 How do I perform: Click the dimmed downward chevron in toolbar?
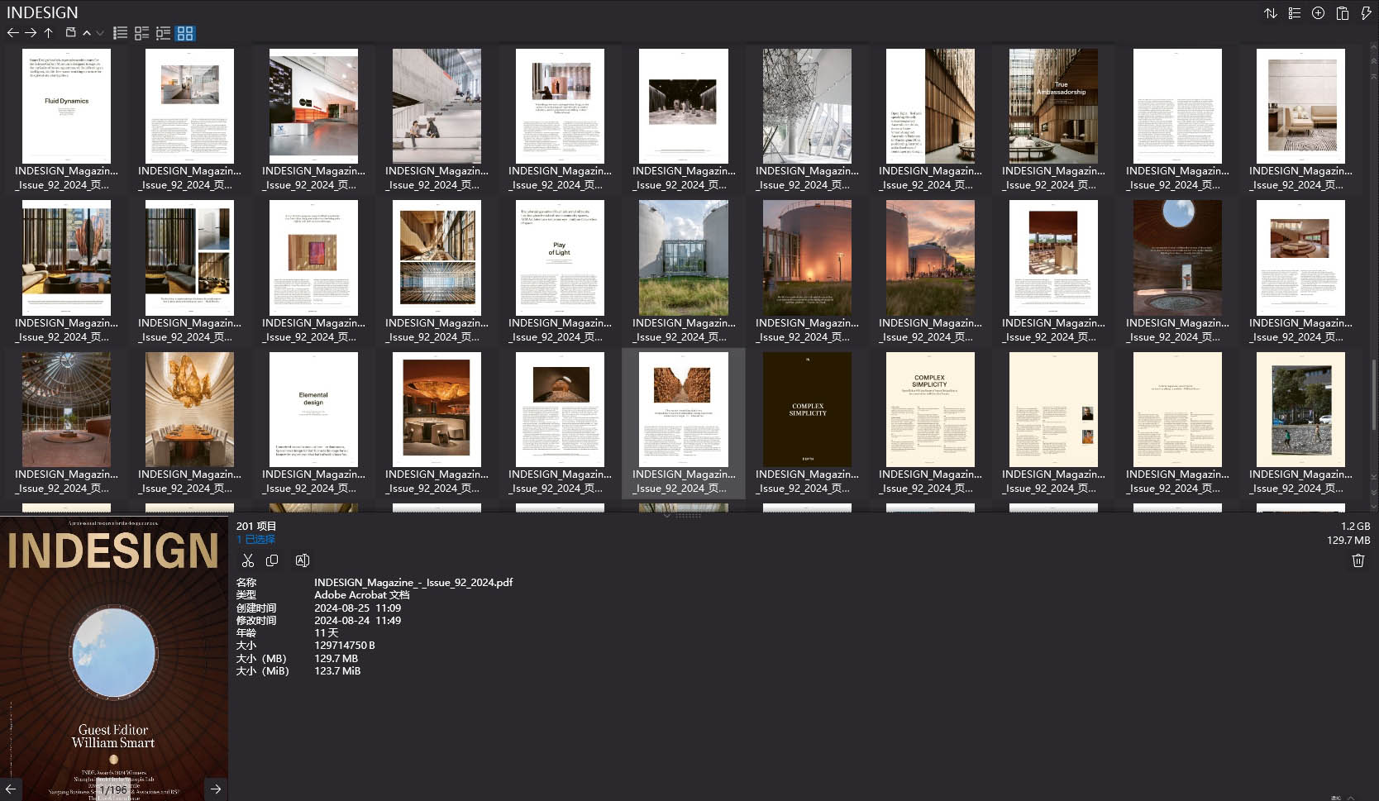[100, 33]
